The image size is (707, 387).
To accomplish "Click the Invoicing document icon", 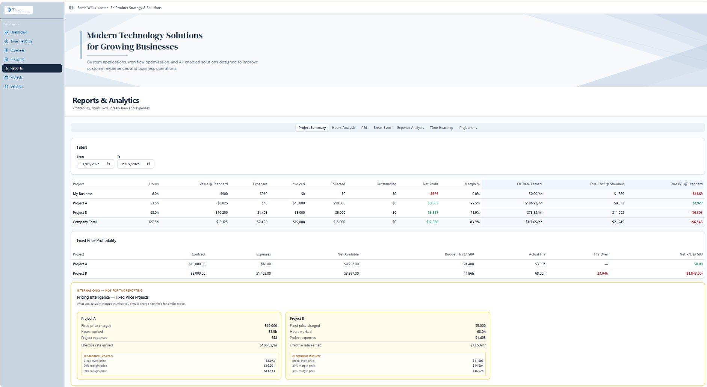I will coord(6,59).
